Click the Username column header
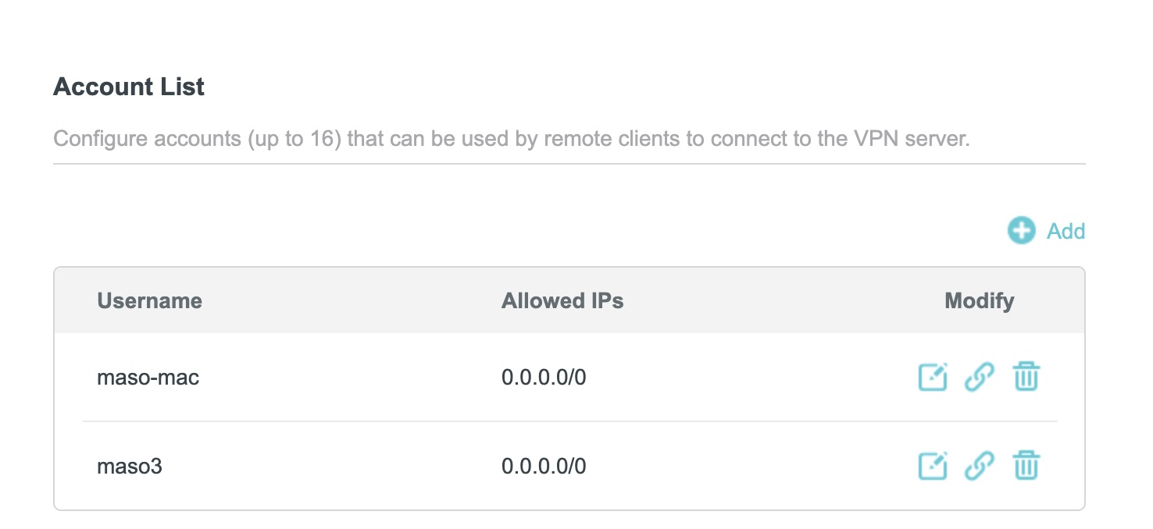 pos(149,301)
